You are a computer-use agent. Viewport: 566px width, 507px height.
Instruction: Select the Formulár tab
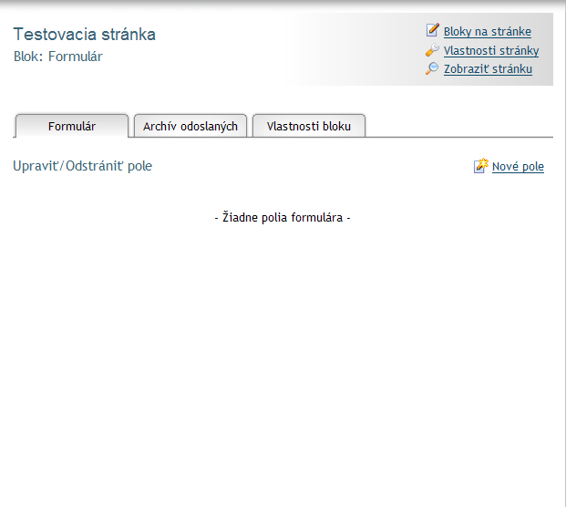tap(71, 126)
